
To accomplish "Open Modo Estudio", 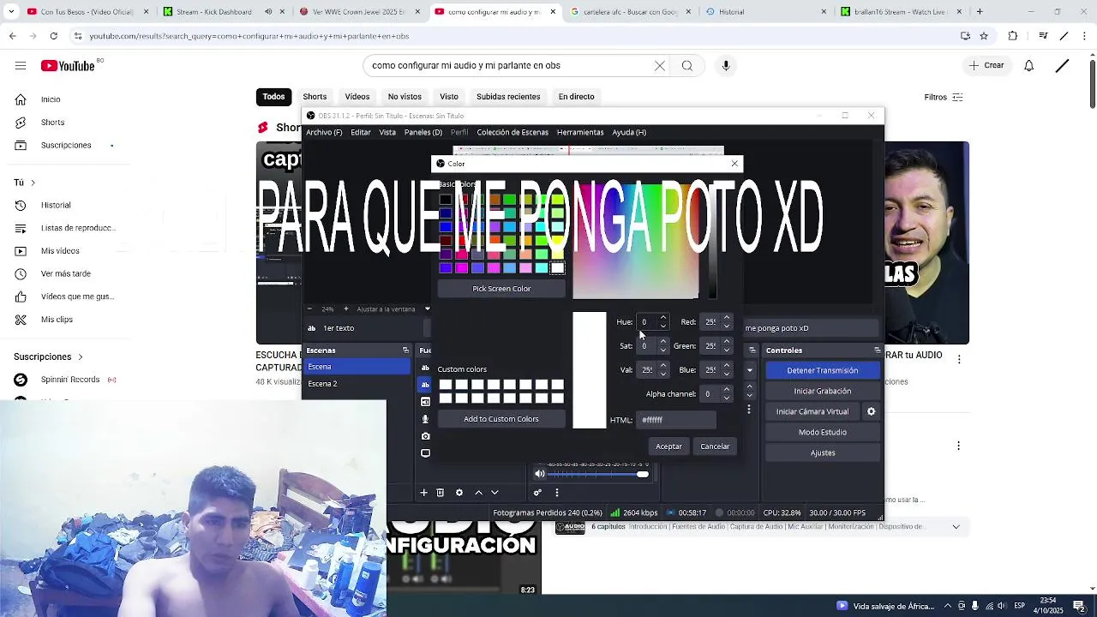I will coord(822,432).
